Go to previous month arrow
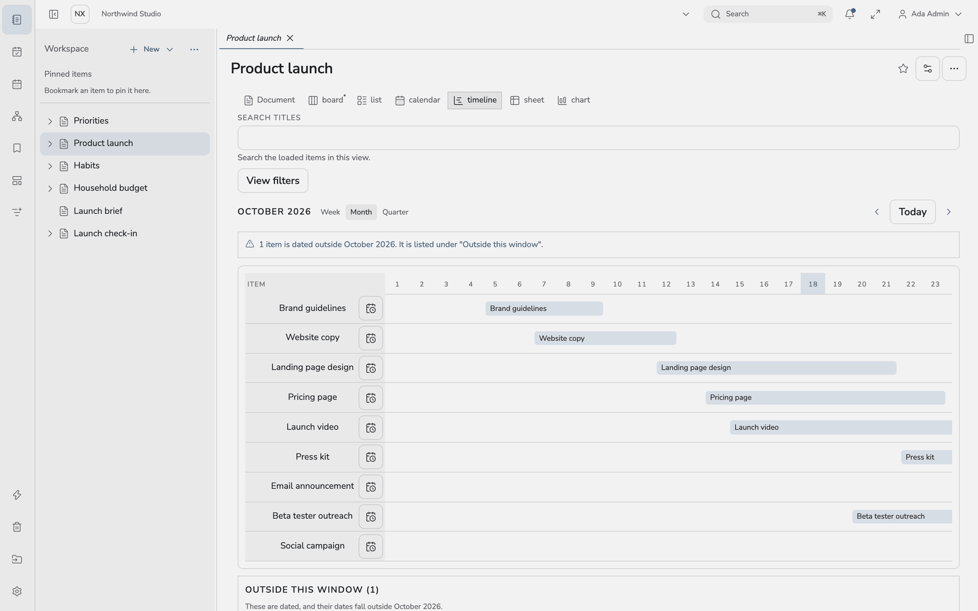Screen dimensions: 978x611 pyautogui.click(x=877, y=212)
